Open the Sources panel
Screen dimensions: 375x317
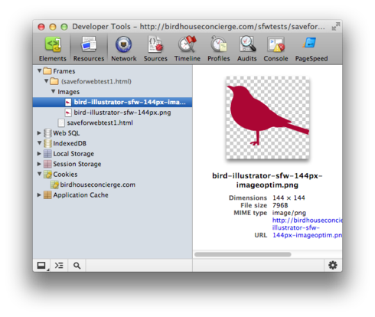pyautogui.click(x=155, y=49)
